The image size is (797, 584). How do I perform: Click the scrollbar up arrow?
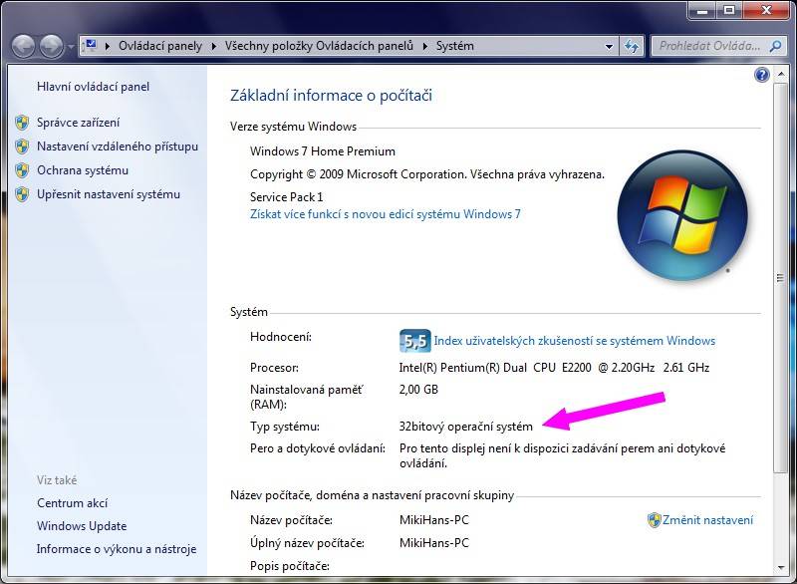[780, 75]
